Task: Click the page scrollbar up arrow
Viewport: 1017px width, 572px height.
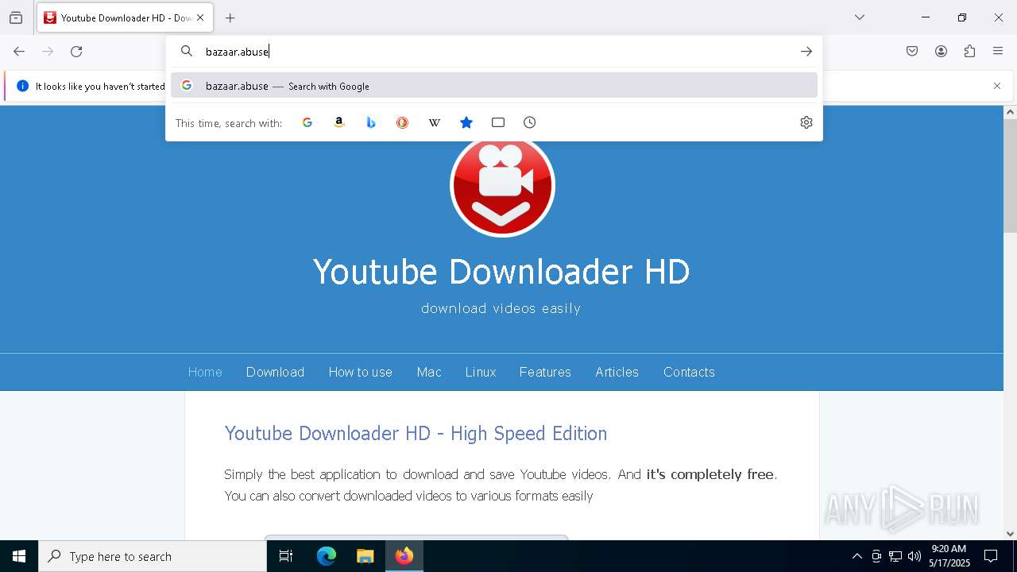Action: (1010, 112)
